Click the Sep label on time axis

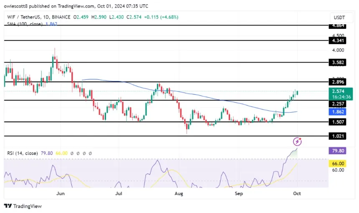pos(239,193)
